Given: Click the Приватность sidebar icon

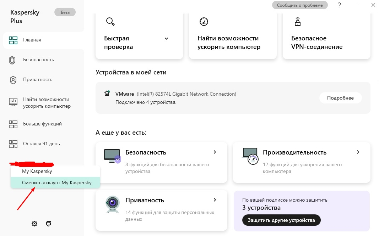Looking at the screenshot, I should coord(13,80).
